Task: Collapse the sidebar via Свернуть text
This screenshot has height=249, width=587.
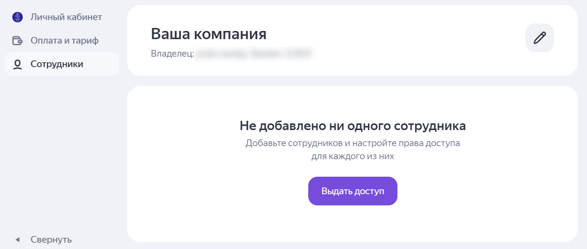Action: [x=51, y=240]
